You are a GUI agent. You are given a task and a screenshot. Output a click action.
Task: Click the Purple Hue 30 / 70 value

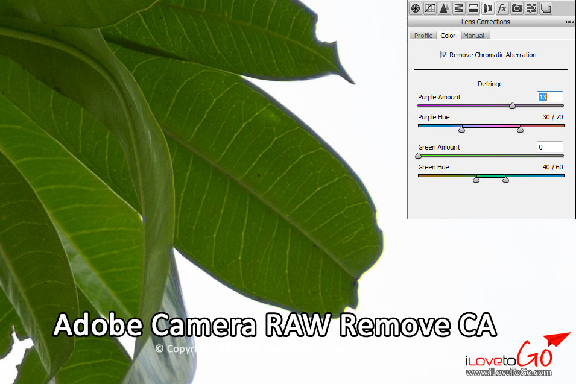pyautogui.click(x=552, y=117)
